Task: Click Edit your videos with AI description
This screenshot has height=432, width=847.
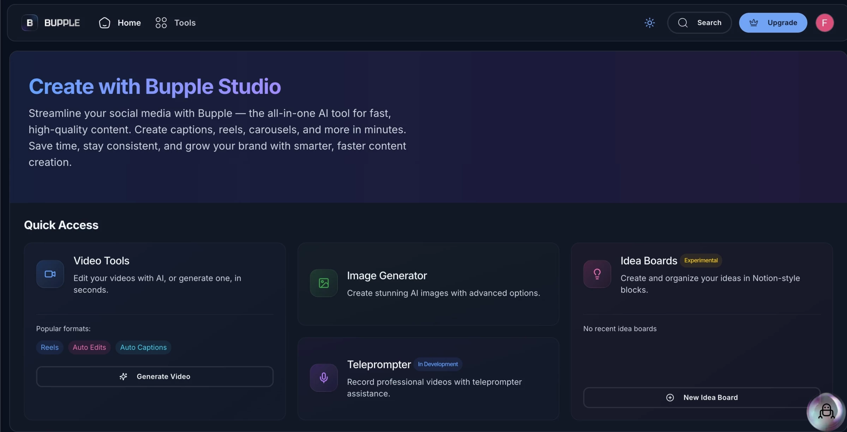Action: pos(157,284)
